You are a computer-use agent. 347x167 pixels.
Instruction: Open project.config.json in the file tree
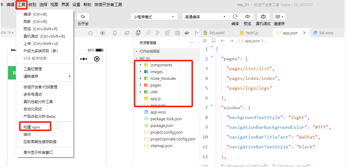click(166, 132)
